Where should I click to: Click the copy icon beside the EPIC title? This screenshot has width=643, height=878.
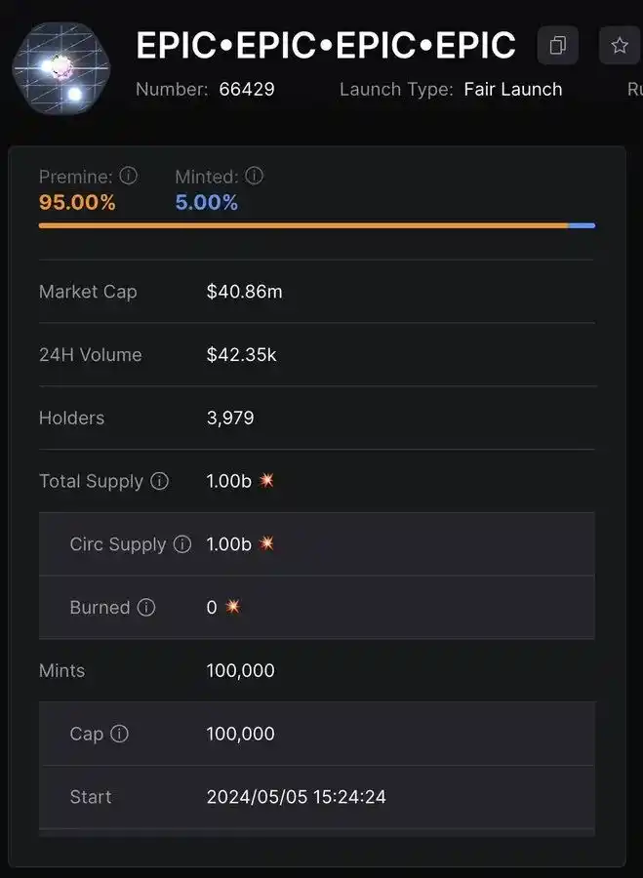pos(557,46)
